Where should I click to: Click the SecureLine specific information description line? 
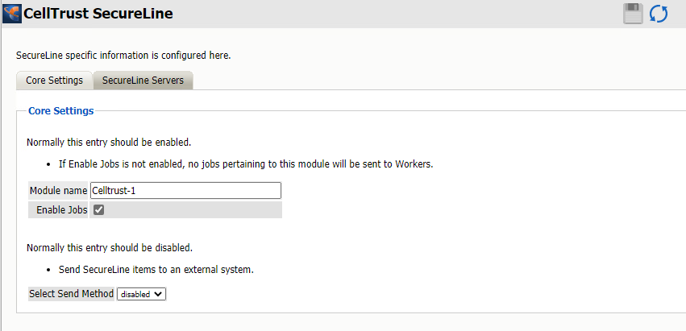(x=123, y=56)
